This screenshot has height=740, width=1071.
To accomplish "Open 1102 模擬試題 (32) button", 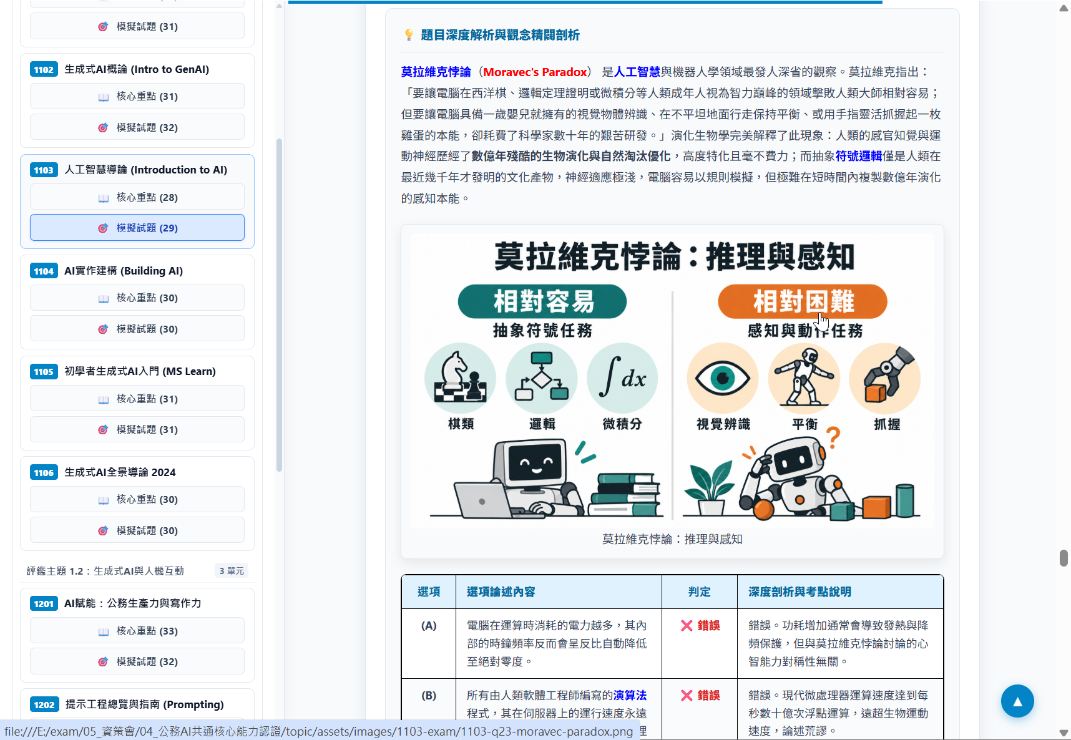I will point(137,127).
